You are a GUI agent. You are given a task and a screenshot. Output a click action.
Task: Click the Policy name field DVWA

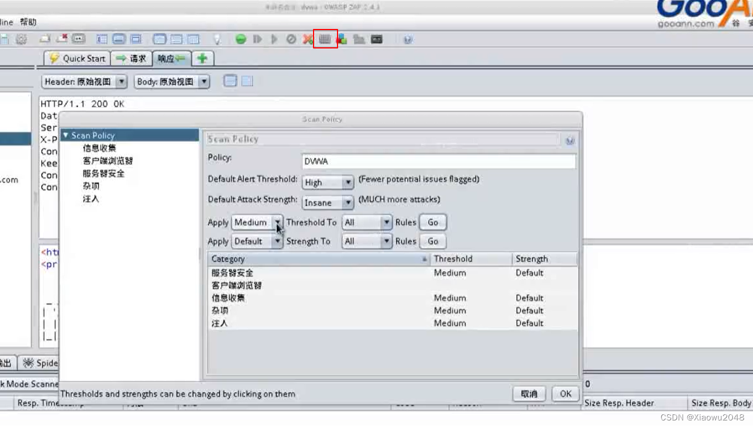(x=438, y=161)
